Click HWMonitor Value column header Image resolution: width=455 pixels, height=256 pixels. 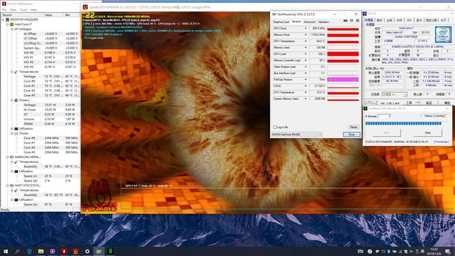pos(53,15)
